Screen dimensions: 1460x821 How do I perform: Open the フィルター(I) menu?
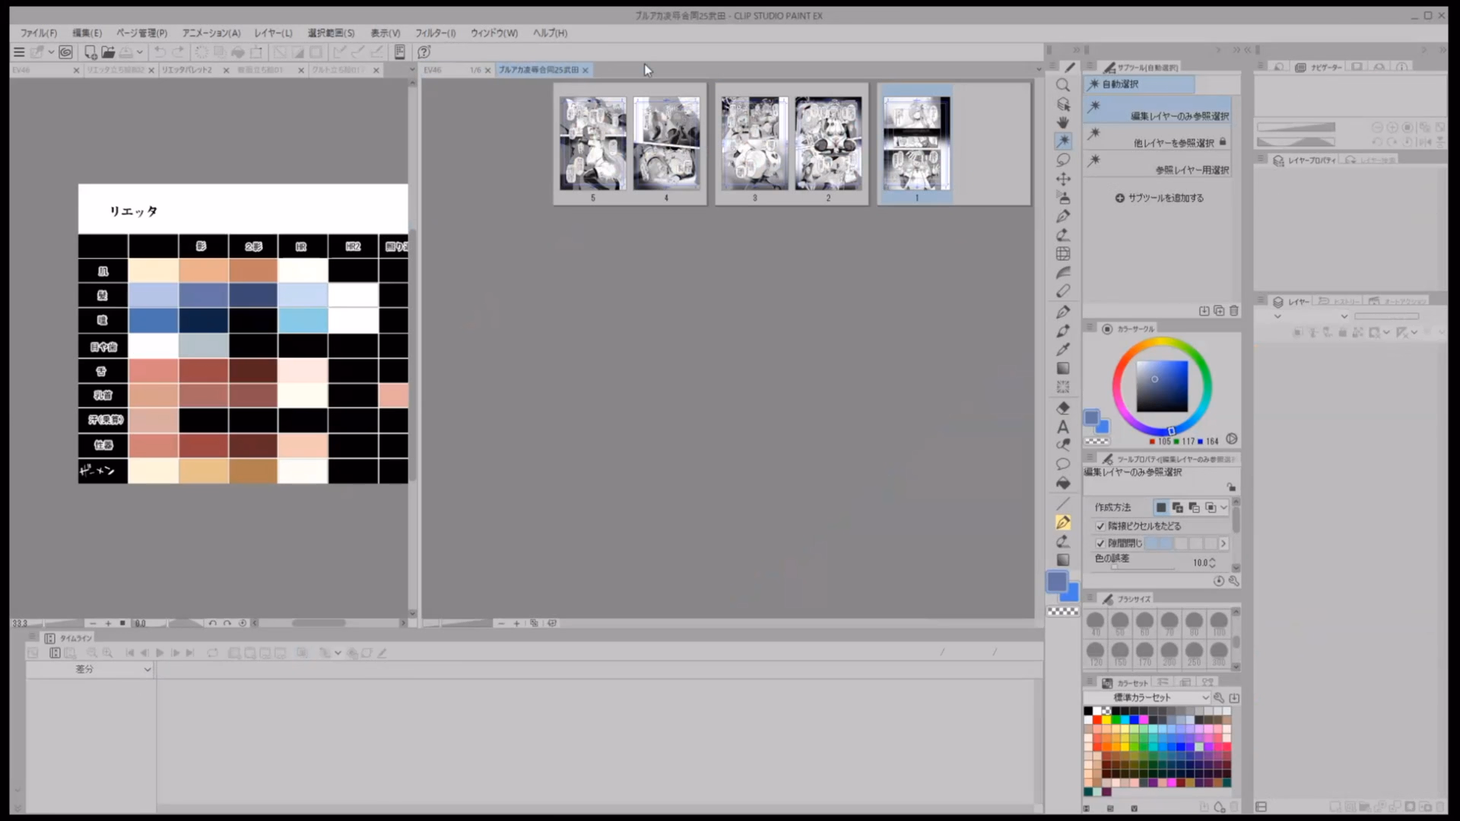pyautogui.click(x=435, y=33)
